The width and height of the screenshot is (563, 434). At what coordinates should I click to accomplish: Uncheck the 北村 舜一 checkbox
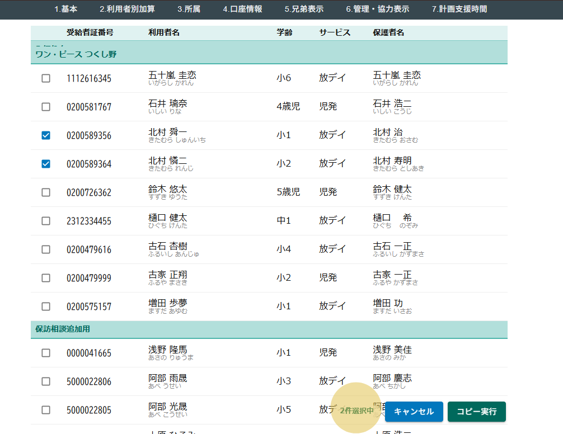(46, 135)
